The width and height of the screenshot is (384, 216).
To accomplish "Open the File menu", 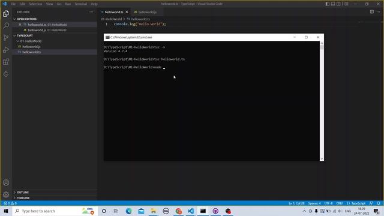I will (x=13, y=4).
